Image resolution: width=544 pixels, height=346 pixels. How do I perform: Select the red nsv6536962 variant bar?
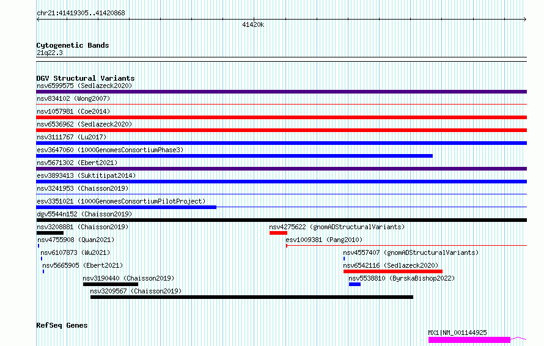point(281,130)
